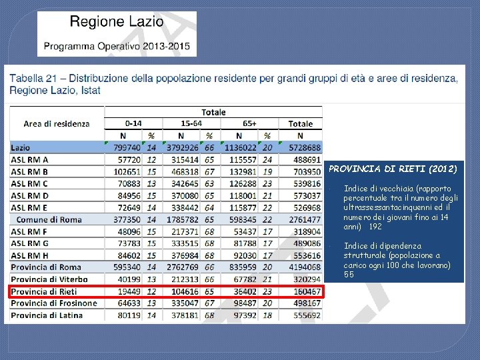Click value 81788 in ASL RM G row
Image resolution: width=480 pixels, height=360 pixels.
pos(245,244)
